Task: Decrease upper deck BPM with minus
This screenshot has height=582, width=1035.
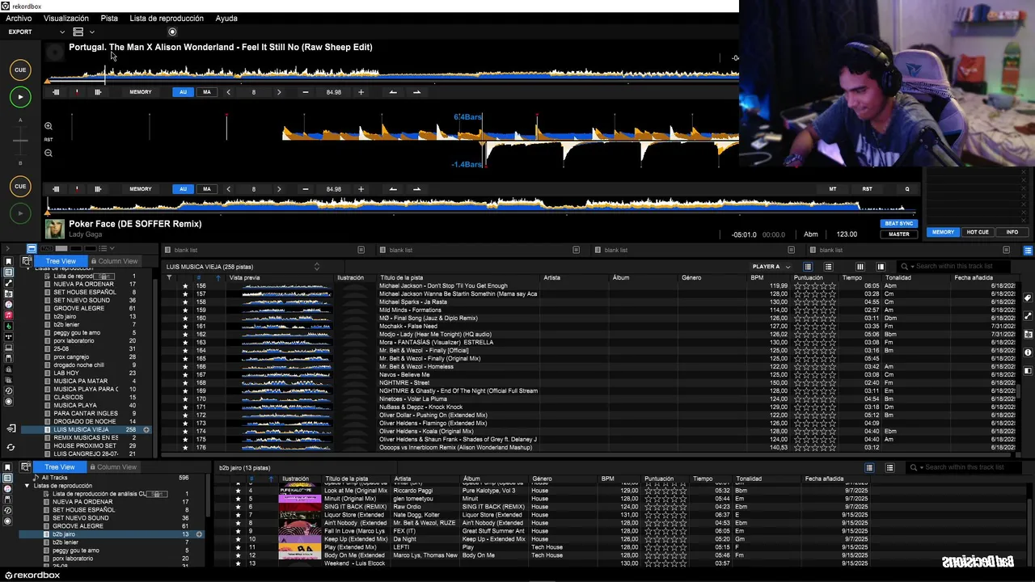Action: click(x=306, y=92)
